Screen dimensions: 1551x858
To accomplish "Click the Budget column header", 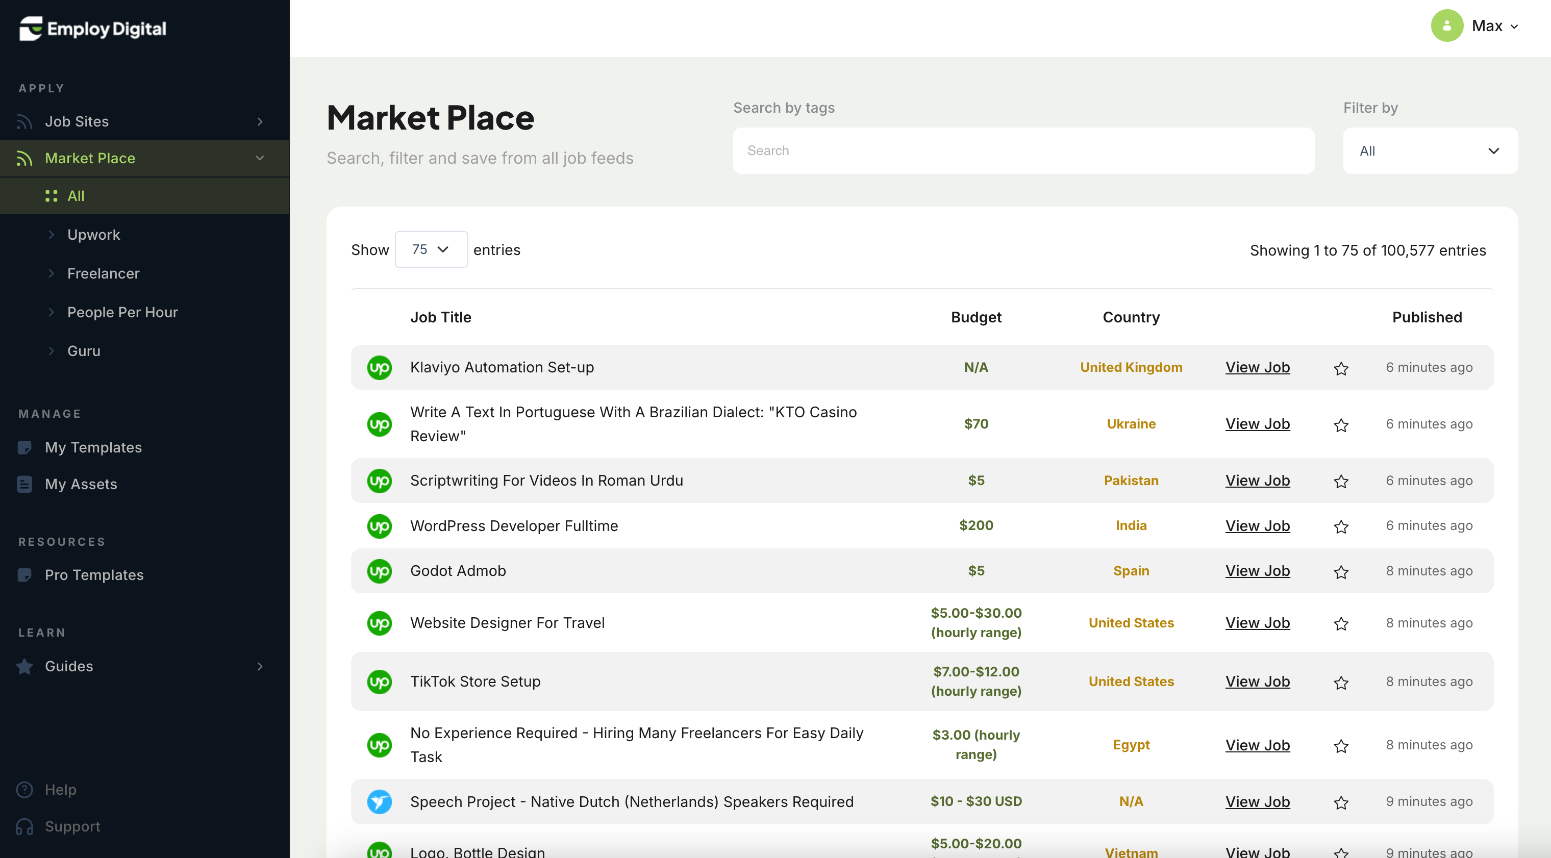I will tap(976, 317).
